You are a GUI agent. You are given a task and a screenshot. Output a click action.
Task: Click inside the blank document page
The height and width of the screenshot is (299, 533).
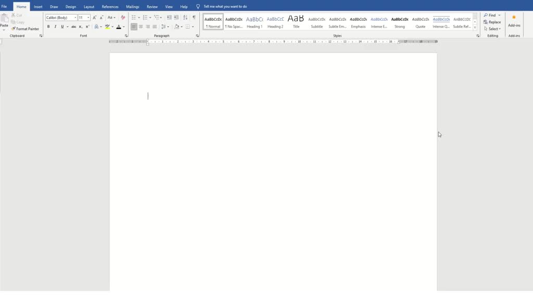[273, 171]
